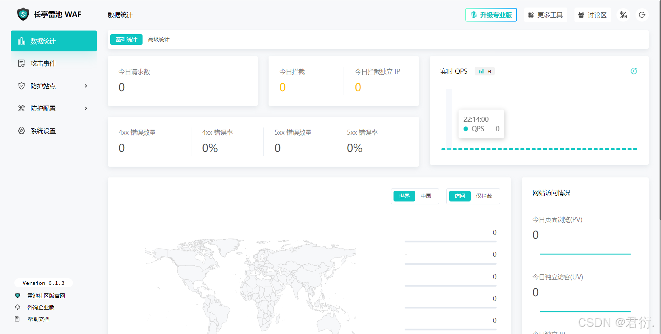
Task: Select the 世界 map view toggle
Action: [x=404, y=196]
